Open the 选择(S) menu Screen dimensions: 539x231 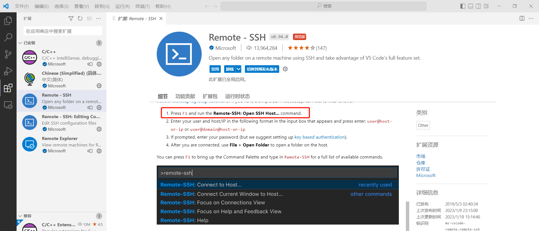point(61,6)
